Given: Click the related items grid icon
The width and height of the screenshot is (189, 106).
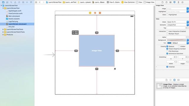Looking at the screenshot, I should pyautogui.click(x=36, y=2).
